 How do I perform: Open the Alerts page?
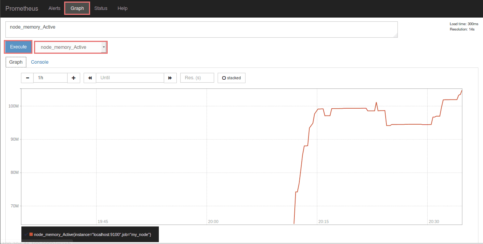54,8
